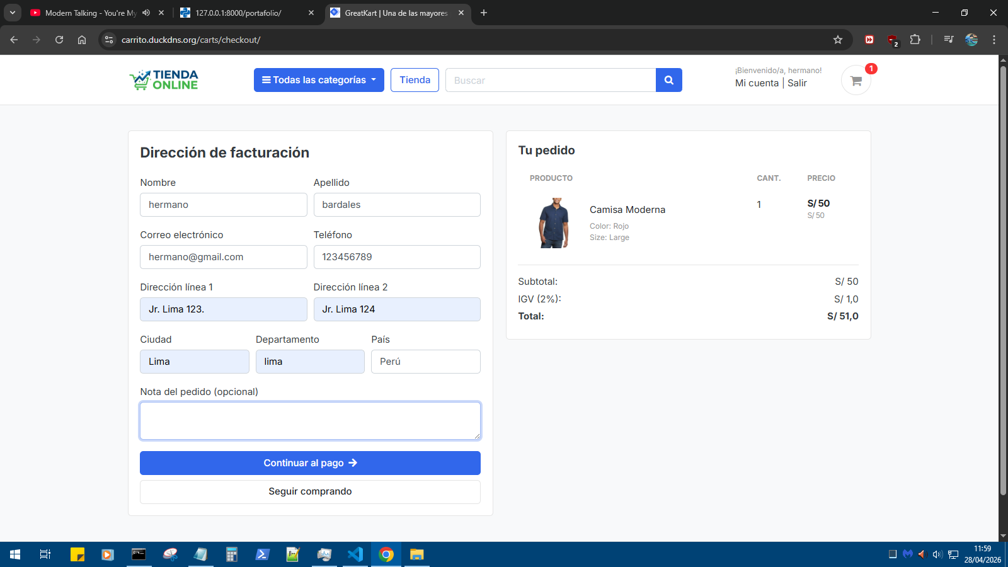Click the shopping cart icon
Viewport: 1008px width, 567px height.
(856, 81)
